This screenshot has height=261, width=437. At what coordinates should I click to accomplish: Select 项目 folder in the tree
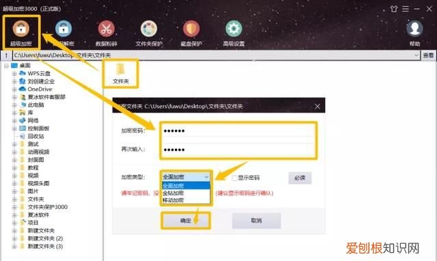pyautogui.click(x=33, y=223)
